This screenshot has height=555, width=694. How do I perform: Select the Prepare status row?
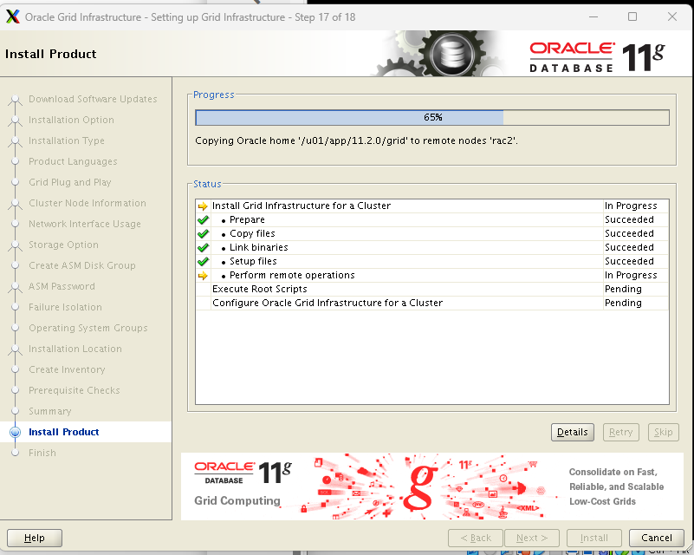point(432,219)
